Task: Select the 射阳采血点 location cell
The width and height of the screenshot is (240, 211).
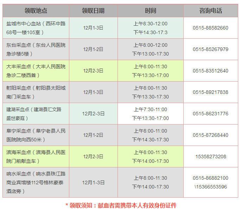Action: coord(36,92)
